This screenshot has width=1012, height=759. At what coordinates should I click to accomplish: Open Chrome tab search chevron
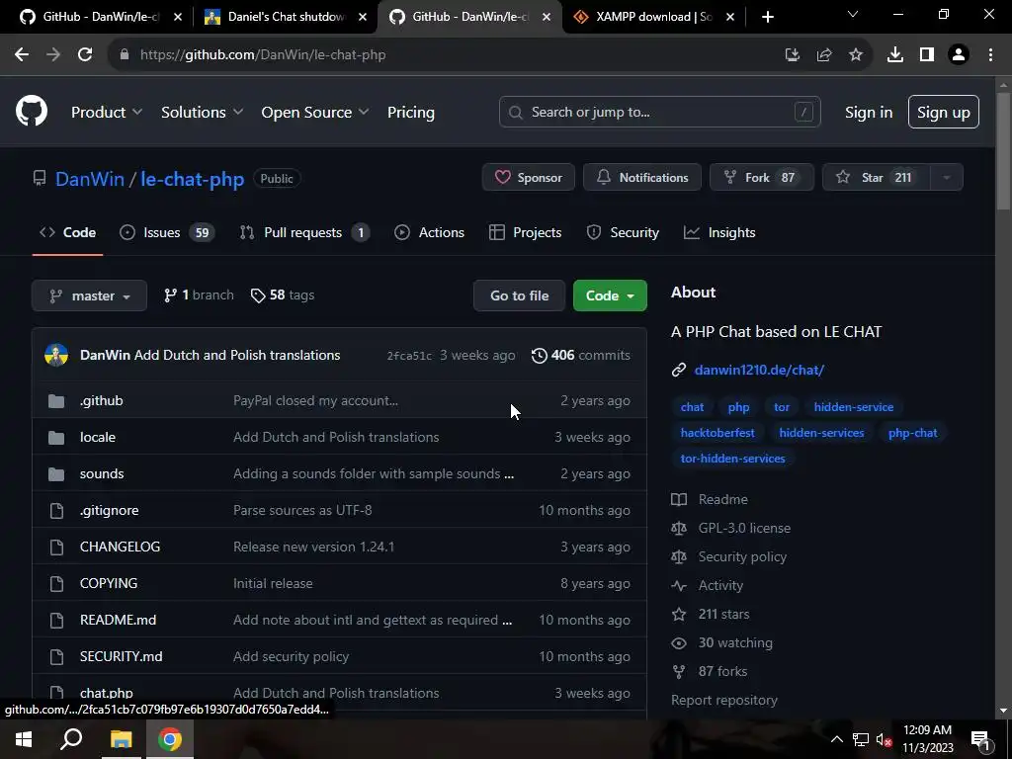[x=853, y=14]
